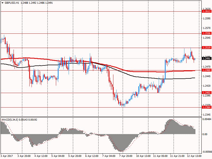Click the 7 Apr 20:00 time label
The image size is (212, 159).
click(x=126, y=156)
